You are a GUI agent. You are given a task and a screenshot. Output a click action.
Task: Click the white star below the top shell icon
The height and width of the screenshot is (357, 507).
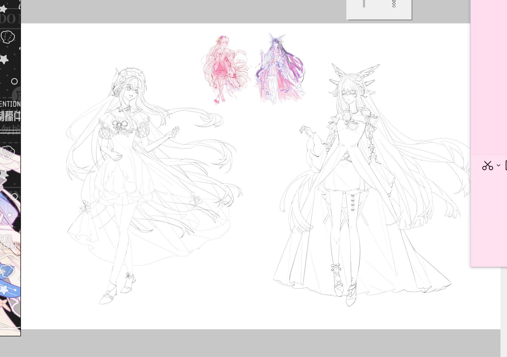(4, 59)
